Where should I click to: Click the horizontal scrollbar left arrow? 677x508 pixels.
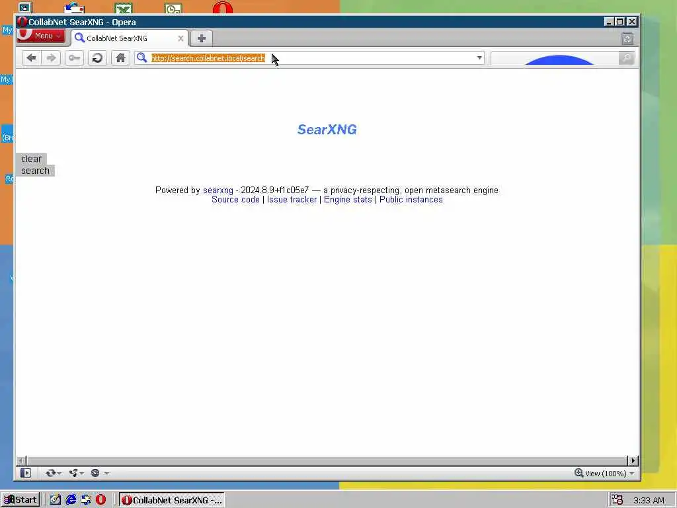22,460
